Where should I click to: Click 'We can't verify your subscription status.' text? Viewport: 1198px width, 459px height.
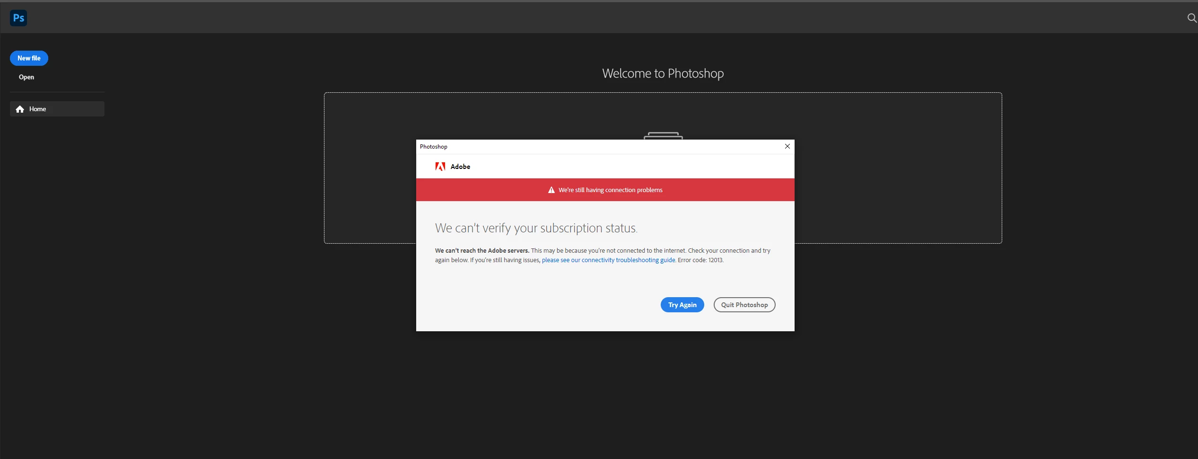click(536, 228)
